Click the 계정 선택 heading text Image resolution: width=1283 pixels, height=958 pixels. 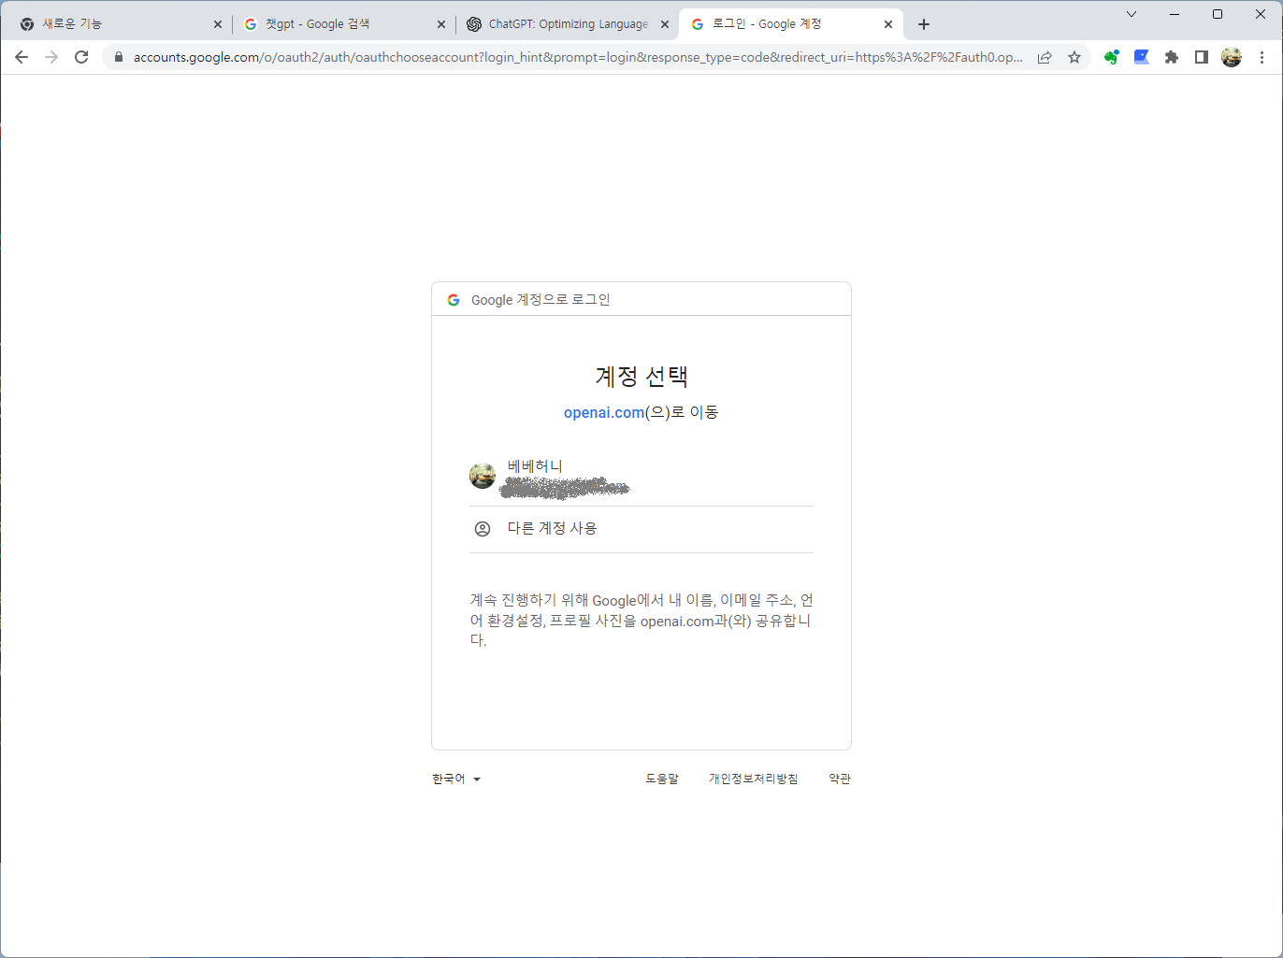click(641, 377)
